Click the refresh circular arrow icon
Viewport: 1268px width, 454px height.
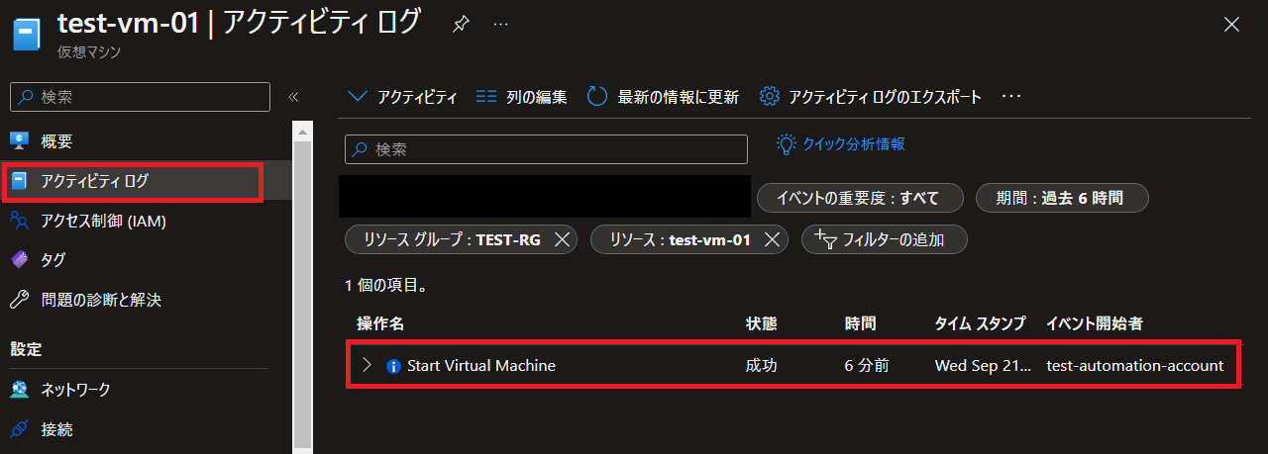tap(596, 97)
